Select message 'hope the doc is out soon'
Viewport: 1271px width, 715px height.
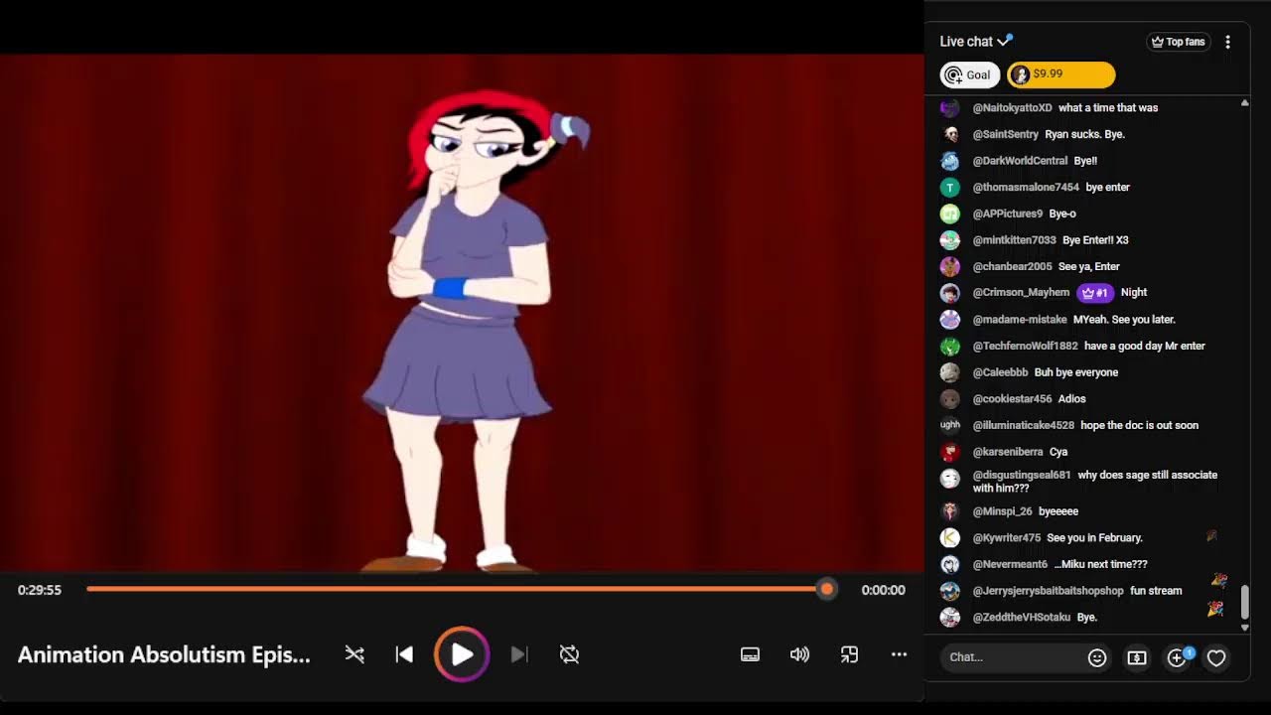click(x=1140, y=425)
